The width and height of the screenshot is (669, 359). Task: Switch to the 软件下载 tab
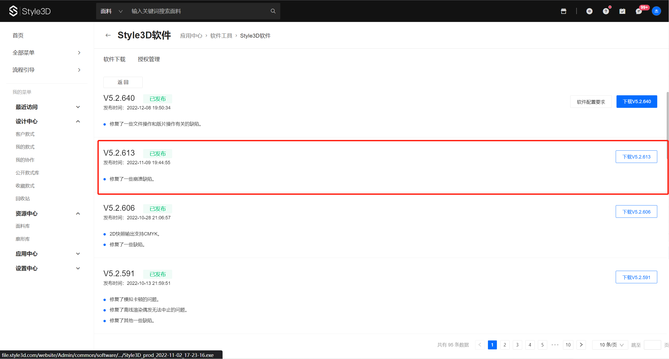[x=114, y=59]
